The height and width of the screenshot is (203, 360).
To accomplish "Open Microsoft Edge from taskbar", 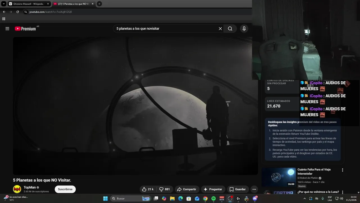I will pos(181,198).
